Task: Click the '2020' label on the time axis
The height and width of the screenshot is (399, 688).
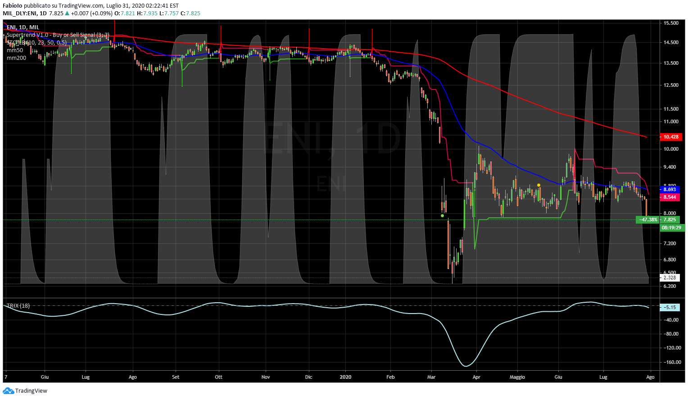Action: [x=345, y=377]
